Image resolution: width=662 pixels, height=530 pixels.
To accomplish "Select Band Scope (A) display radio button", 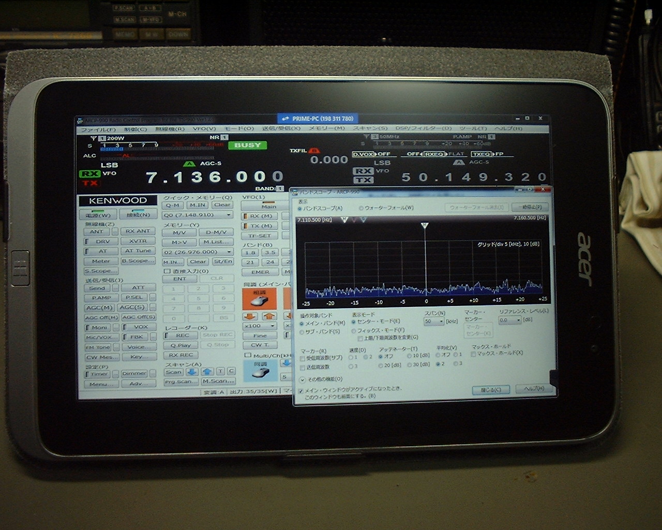I will 300,208.
